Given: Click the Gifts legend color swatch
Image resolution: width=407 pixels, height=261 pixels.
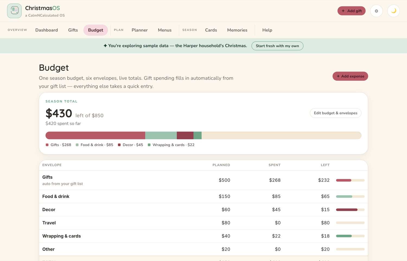Looking at the screenshot, I should click(x=47, y=145).
